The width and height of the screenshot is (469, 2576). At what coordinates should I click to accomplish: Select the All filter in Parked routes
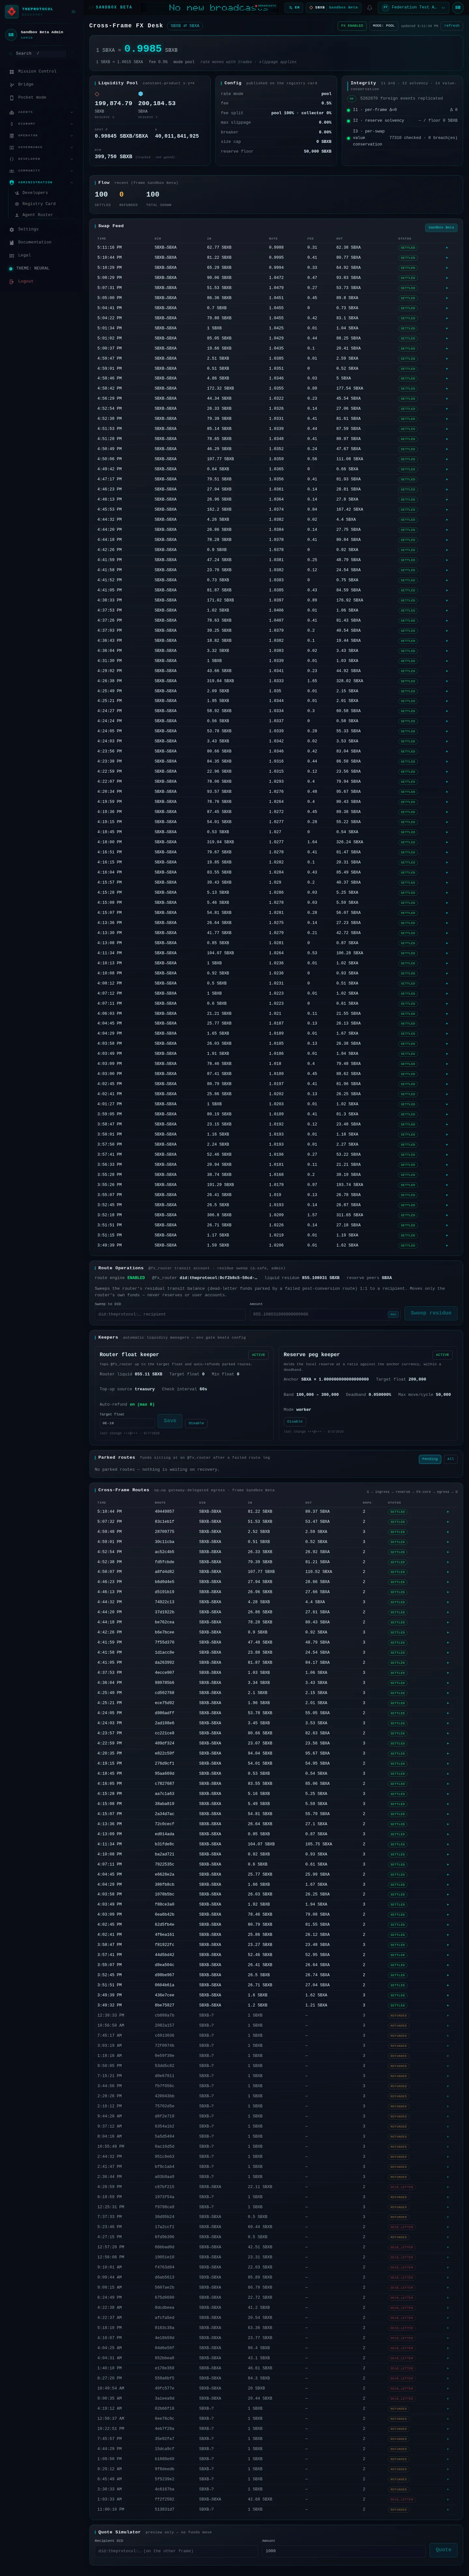coord(451,1459)
